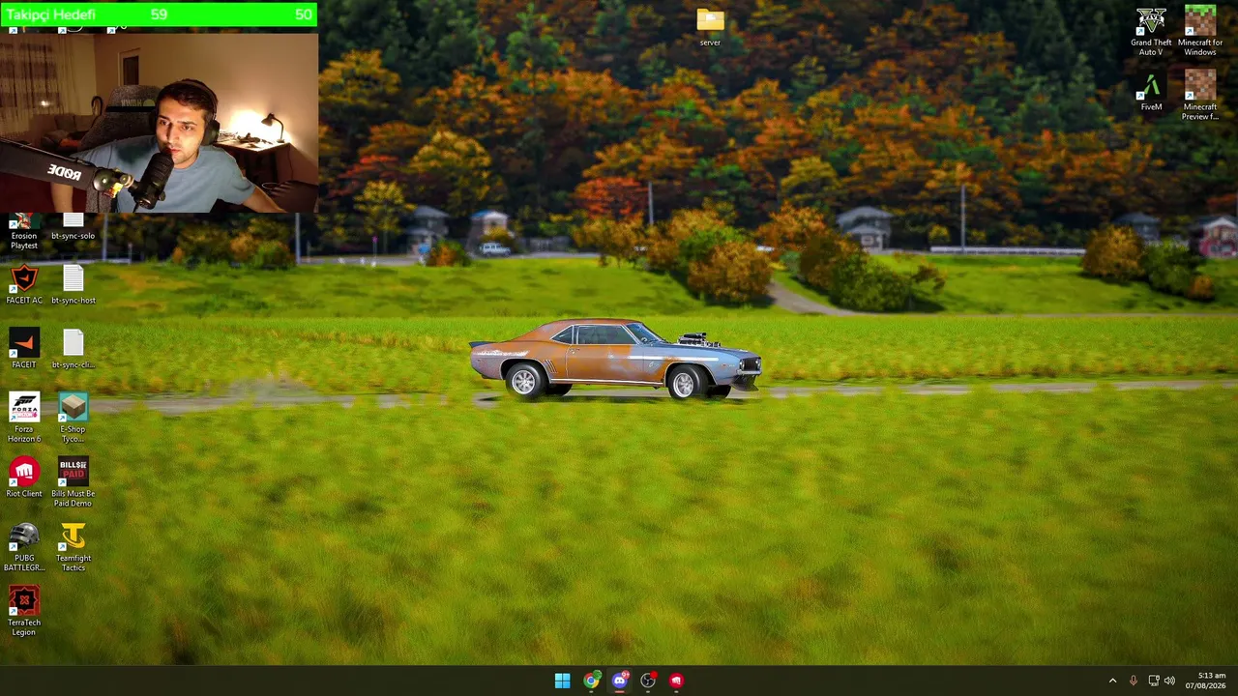
Task: Open the red Riot Client taskbar icon
Action: tap(676, 681)
